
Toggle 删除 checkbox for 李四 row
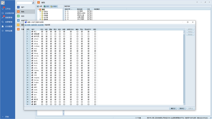point(77,51)
